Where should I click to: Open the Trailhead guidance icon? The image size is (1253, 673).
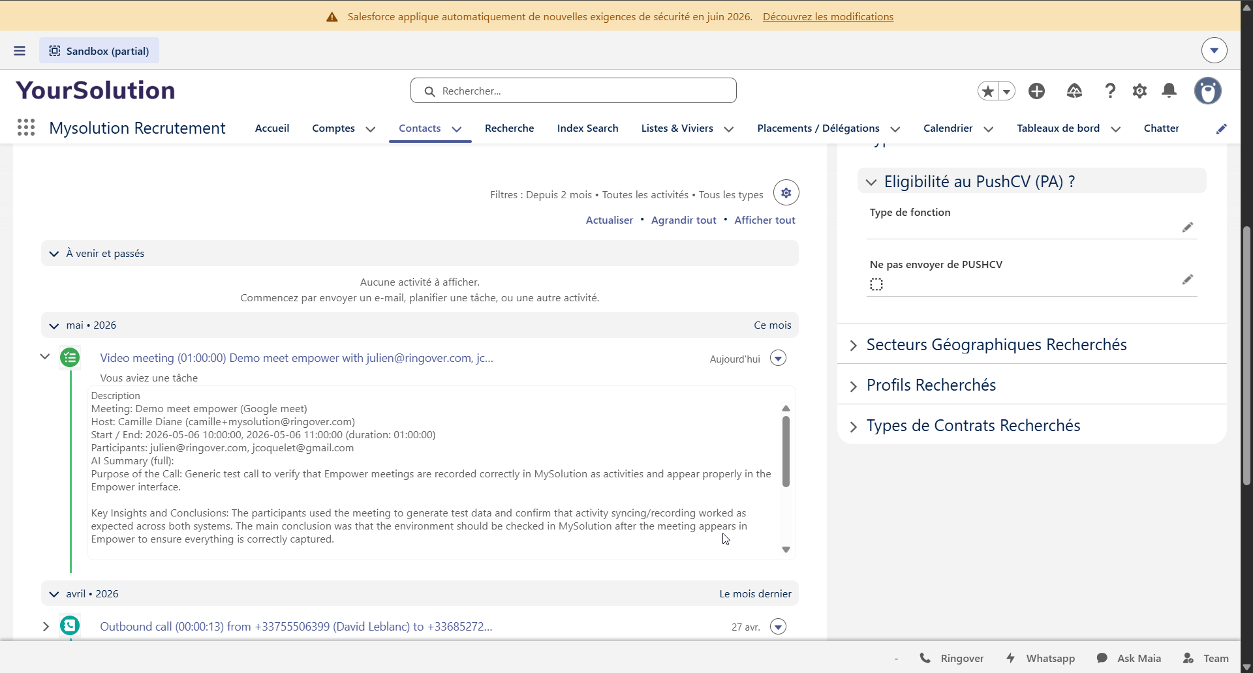(1074, 91)
